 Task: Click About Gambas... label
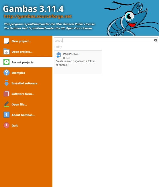pyautogui.click(x=23, y=115)
